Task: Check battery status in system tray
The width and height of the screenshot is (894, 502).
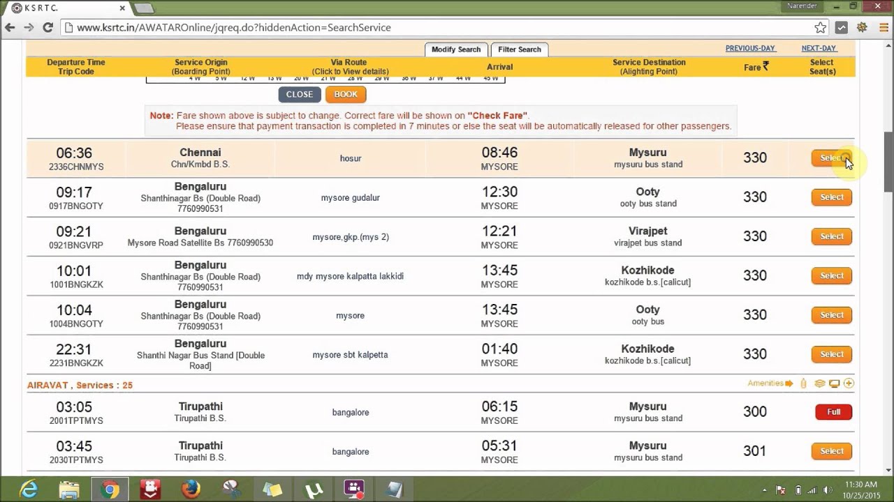Action: (x=798, y=490)
